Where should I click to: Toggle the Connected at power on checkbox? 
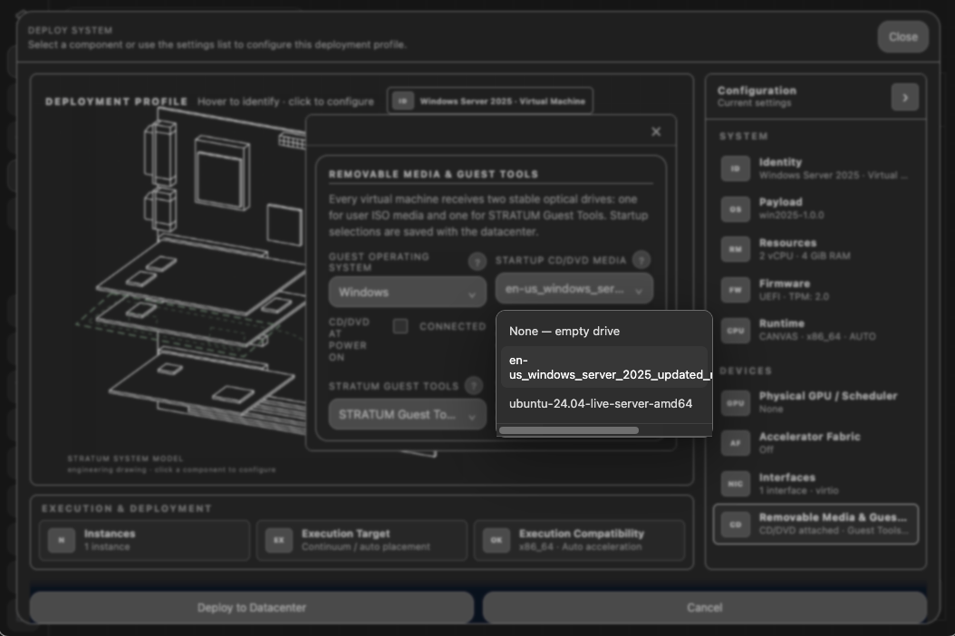point(400,326)
